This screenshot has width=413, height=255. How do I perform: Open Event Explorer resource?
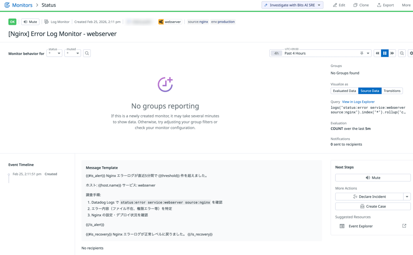coord(360,226)
